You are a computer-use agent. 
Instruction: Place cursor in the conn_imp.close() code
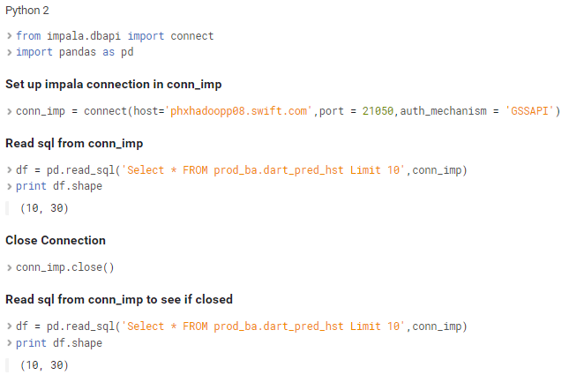pos(65,267)
